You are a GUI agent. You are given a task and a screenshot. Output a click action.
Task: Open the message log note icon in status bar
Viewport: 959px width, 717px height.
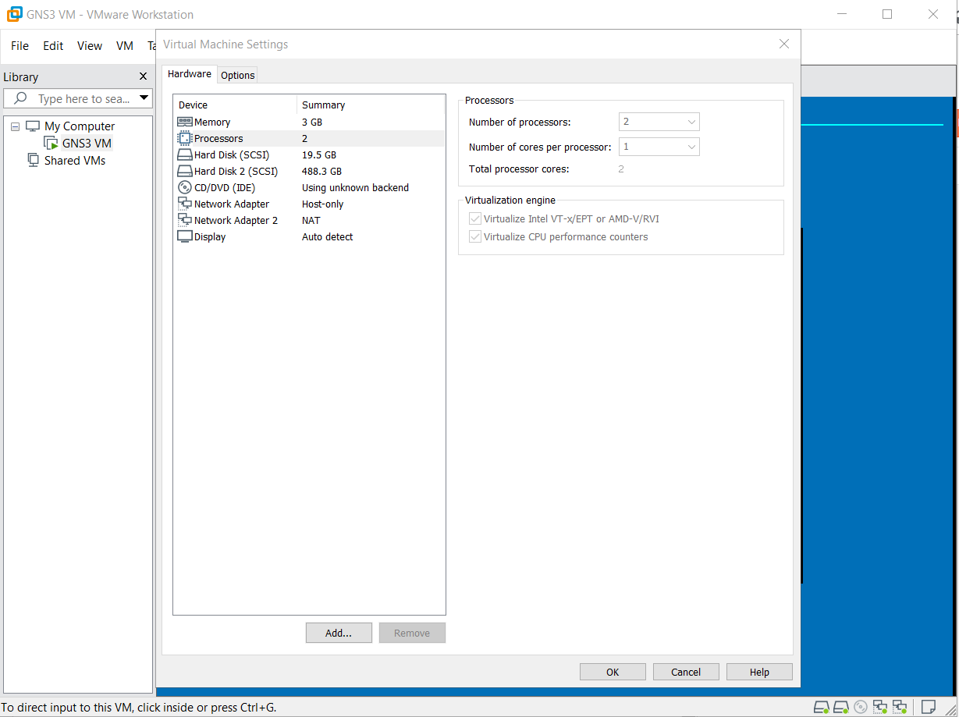coord(929,707)
